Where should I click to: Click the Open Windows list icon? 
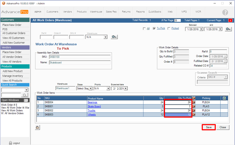pyautogui.click(x=26, y=100)
